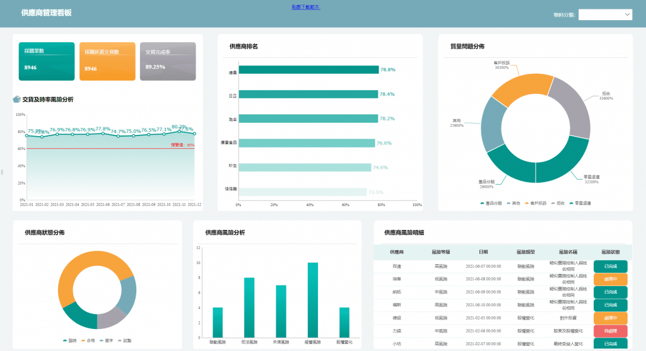Toggle 合格 legend marker in supplier status chart

[x=83, y=341]
